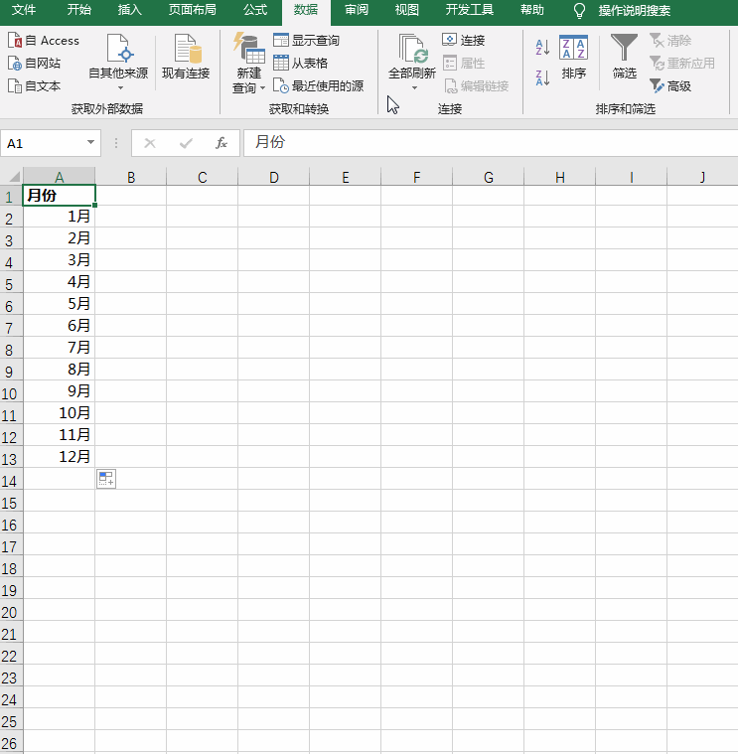Viewport: 738px width, 754px height.
Task: Click 编辑链接 edit links
Action: tap(476, 86)
